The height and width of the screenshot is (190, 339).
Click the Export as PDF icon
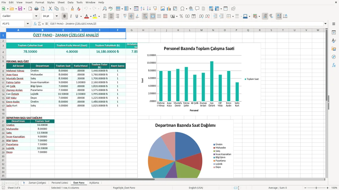pyautogui.click(x=30, y=9)
